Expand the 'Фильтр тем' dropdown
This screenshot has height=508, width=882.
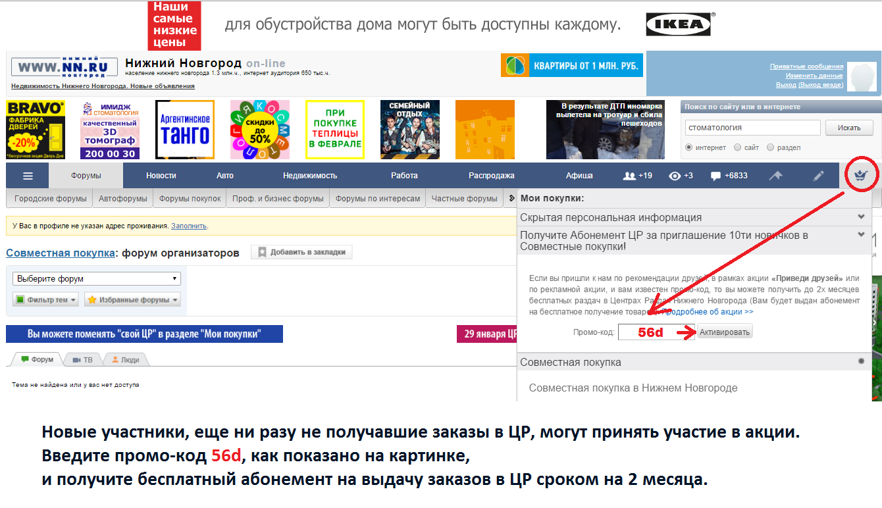tap(45, 299)
